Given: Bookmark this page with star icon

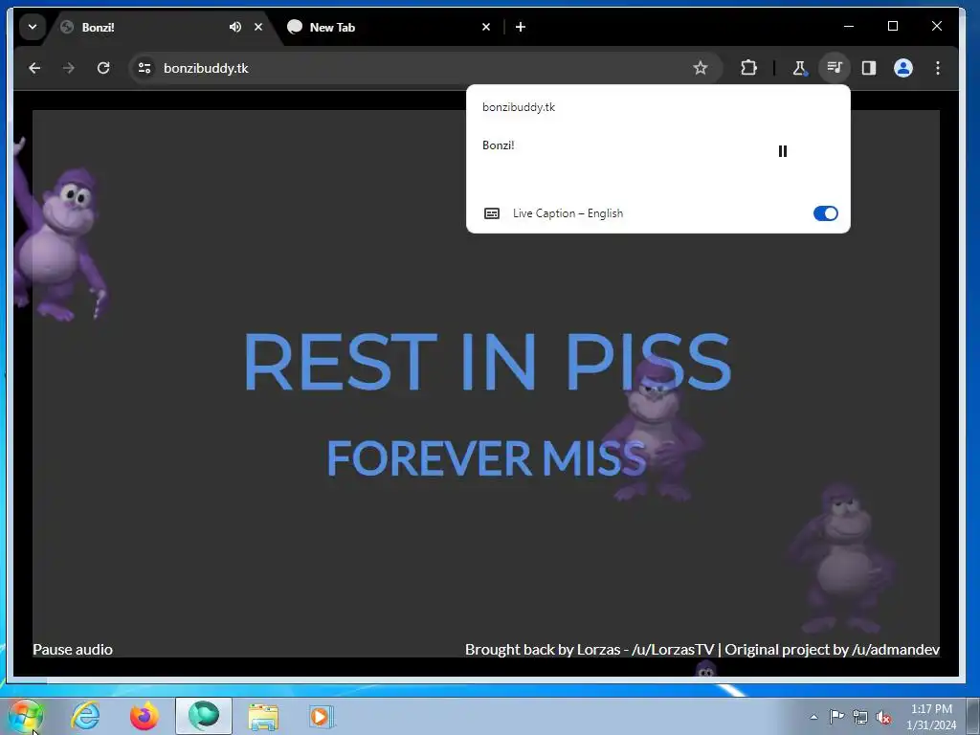Looking at the screenshot, I should 700,68.
